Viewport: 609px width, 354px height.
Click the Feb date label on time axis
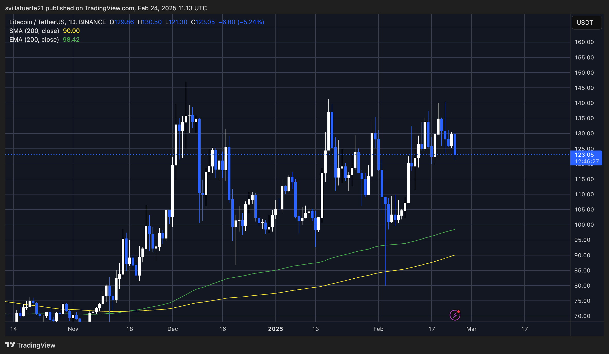pyautogui.click(x=378, y=329)
